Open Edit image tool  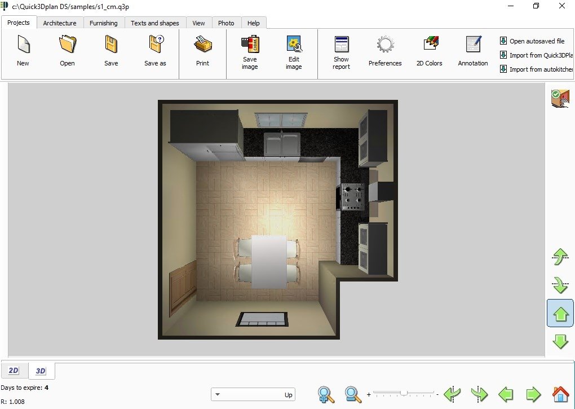(x=294, y=52)
